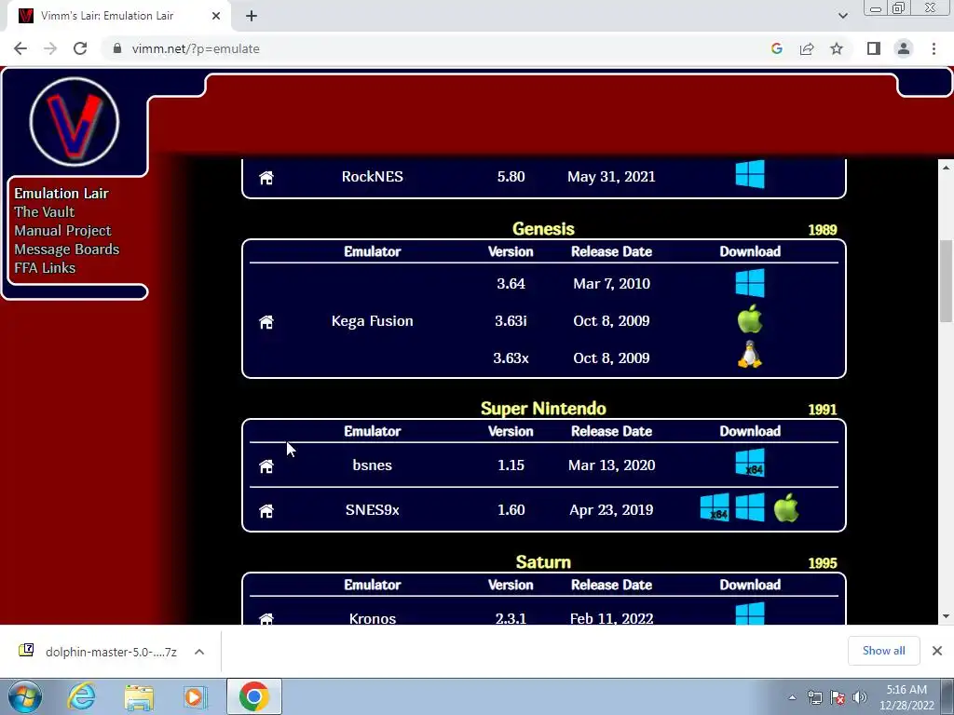Adjust volume from the speaker tray icon
This screenshot has width=954, height=715.
pyautogui.click(x=860, y=697)
